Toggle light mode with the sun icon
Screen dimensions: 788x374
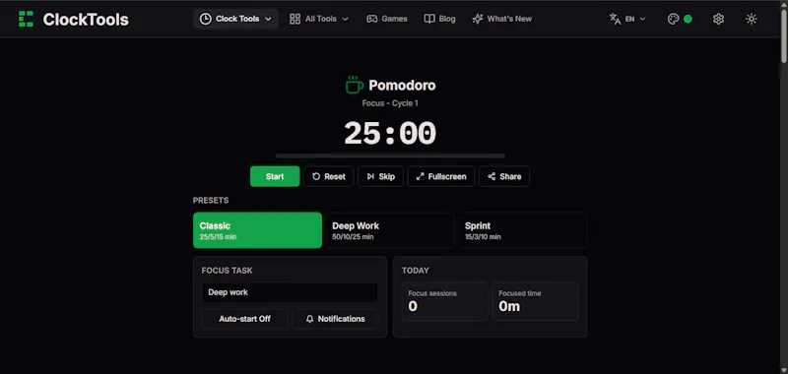coord(752,19)
